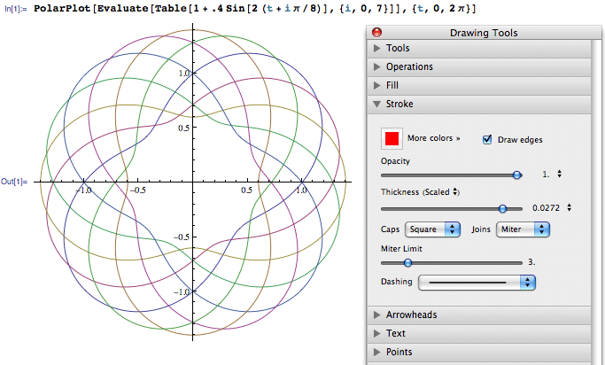Click the Opacity slider handle

pos(517,175)
